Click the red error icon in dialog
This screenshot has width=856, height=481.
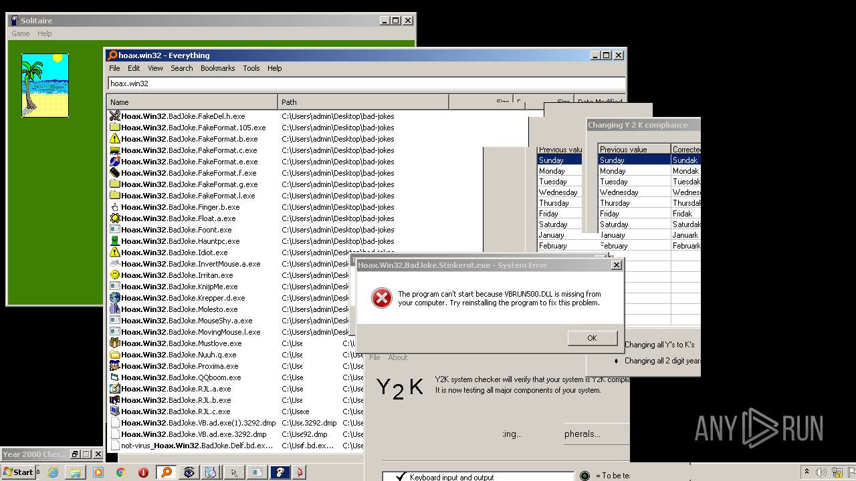382,298
